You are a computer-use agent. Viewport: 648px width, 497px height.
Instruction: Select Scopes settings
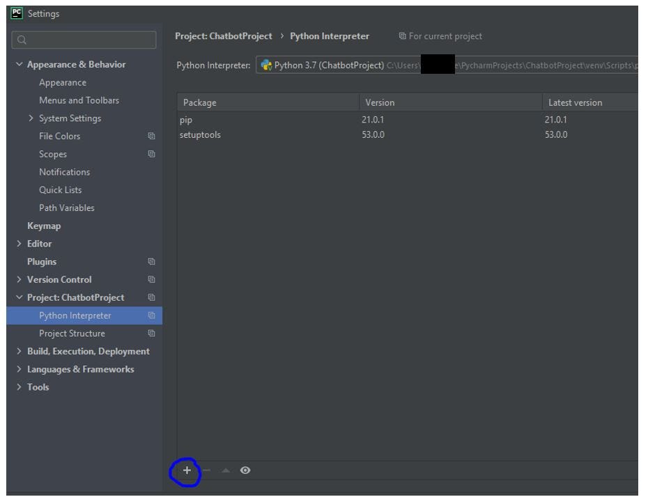coord(53,154)
